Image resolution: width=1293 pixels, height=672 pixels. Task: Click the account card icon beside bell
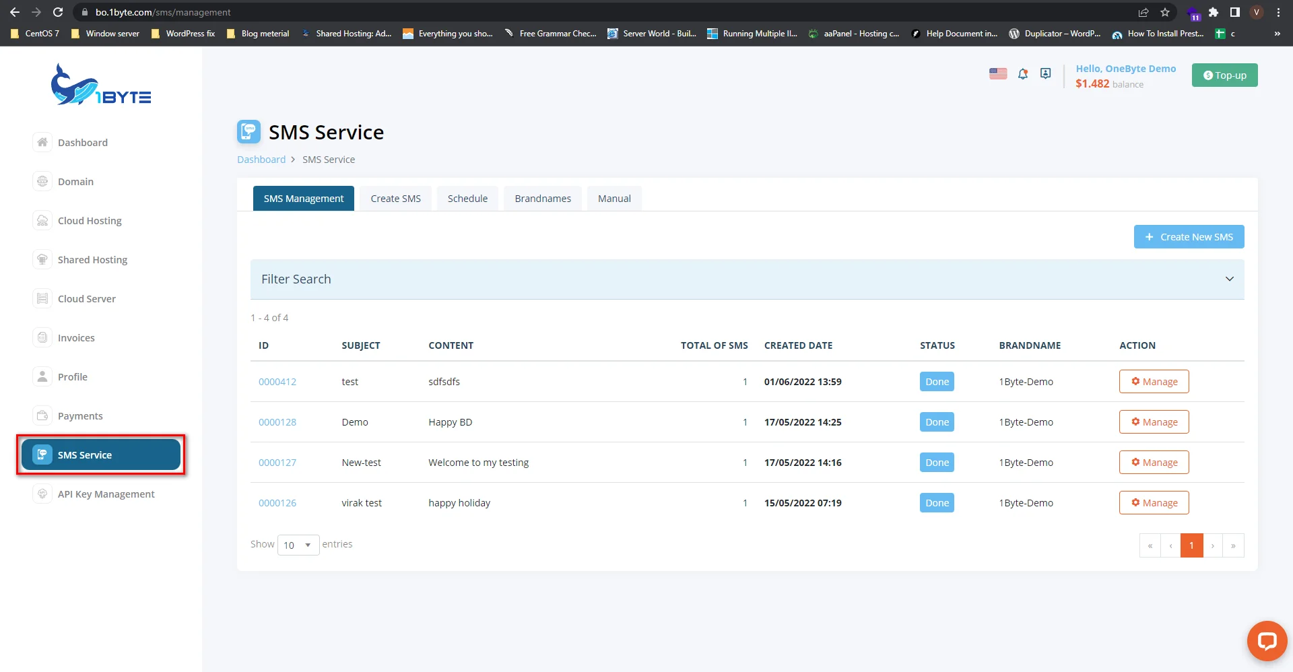point(1045,74)
